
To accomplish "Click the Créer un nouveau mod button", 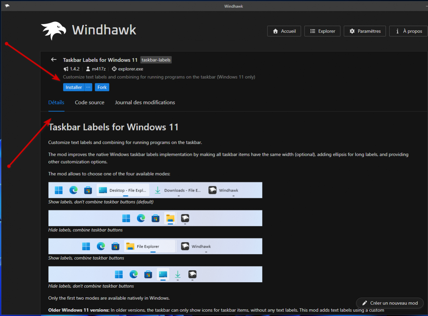I will point(390,303).
